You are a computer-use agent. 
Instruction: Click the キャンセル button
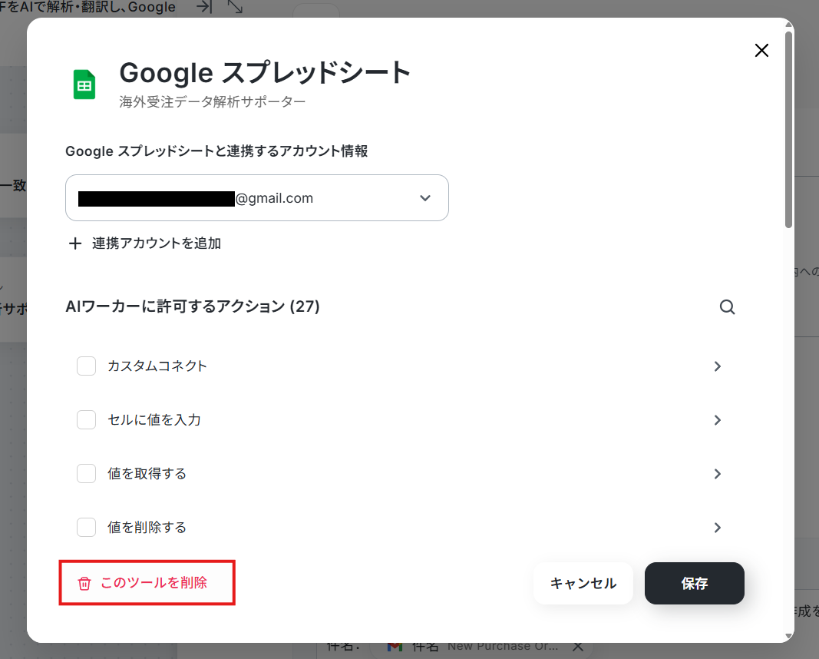click(x=583, y=583)
